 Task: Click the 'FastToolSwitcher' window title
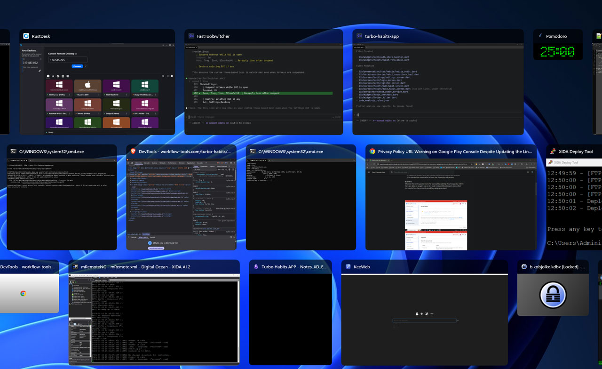tap(214, 36)
